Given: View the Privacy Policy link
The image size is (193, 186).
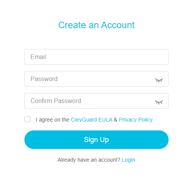Looking at the screenshot, I should [136, 120].
